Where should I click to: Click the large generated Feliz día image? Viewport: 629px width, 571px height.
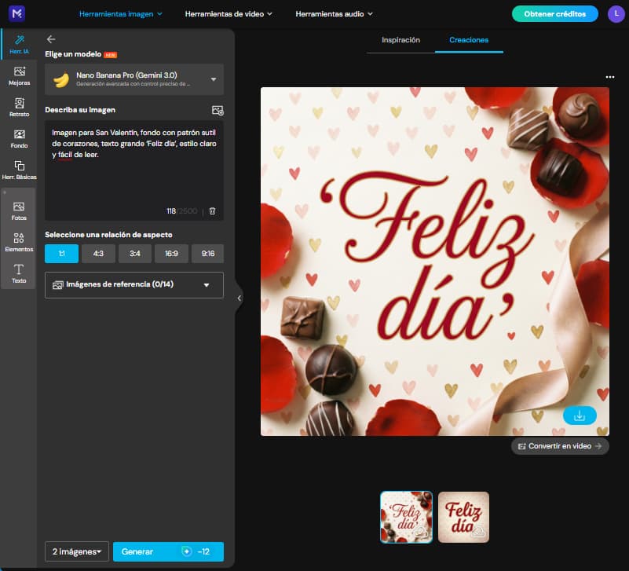pyautogui.click(x=435, y=262)
